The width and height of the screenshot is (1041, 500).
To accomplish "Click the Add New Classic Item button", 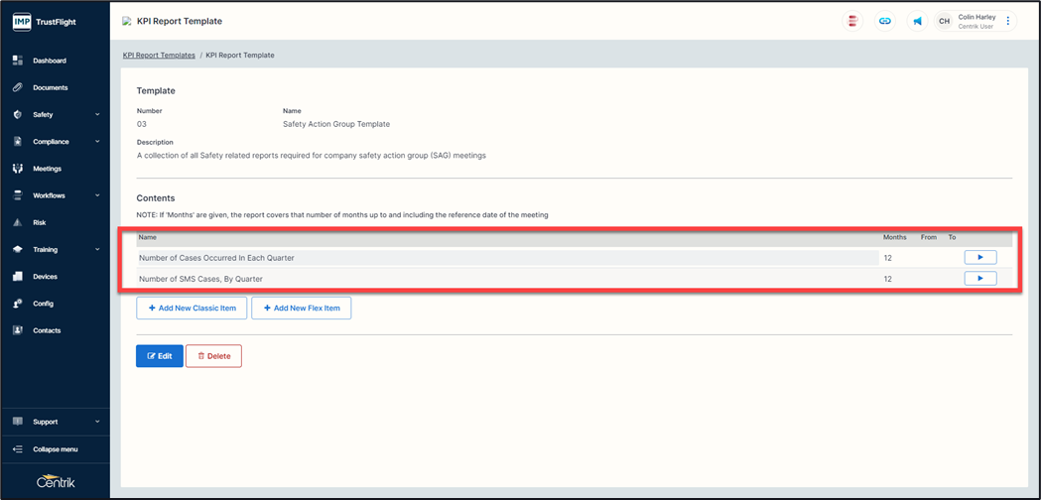I will coord(192,309).
